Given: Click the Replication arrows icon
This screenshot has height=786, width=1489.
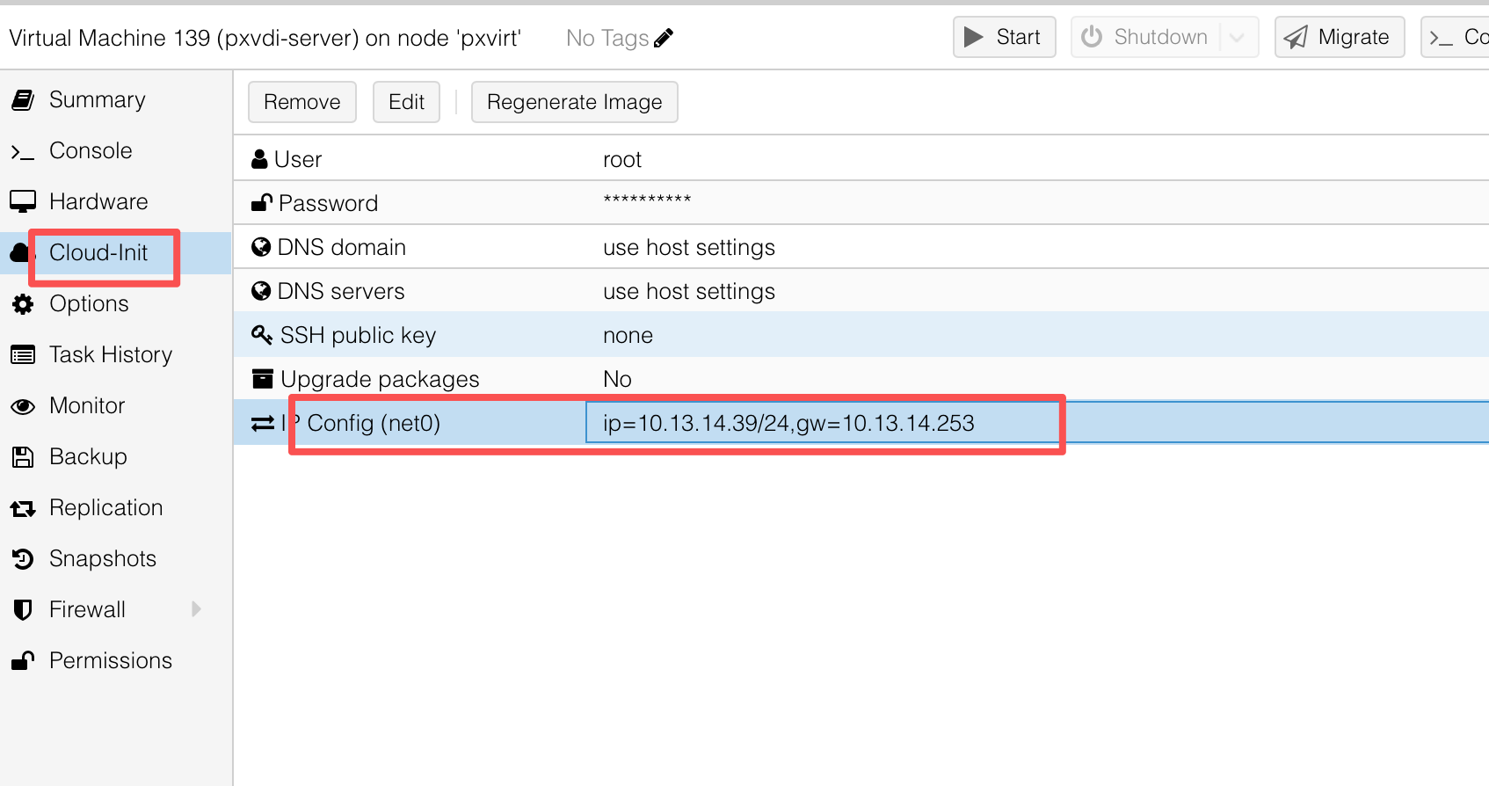Looking at the screenshot, I should pos(23,508).
